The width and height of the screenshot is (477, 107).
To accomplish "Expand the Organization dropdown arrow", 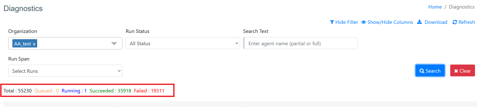I will point(114,44).
